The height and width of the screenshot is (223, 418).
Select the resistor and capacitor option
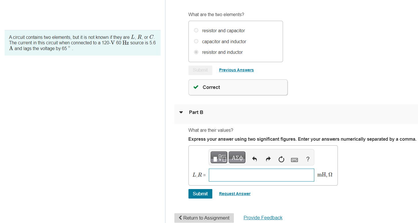click(196, 30)
